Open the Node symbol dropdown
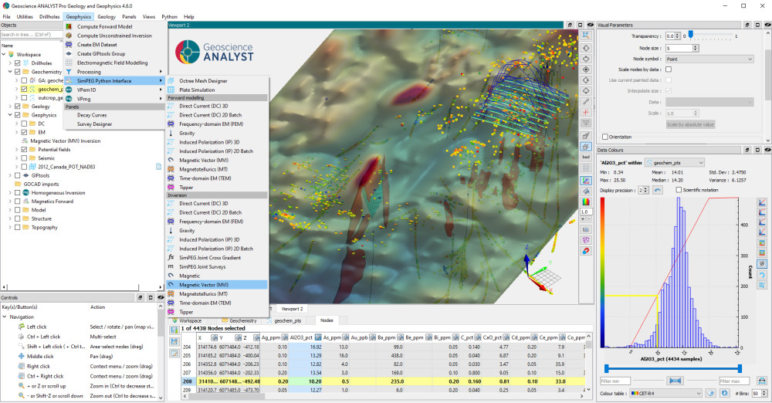The width and height of the screenshot is (772, 403). tap(708, 59)
